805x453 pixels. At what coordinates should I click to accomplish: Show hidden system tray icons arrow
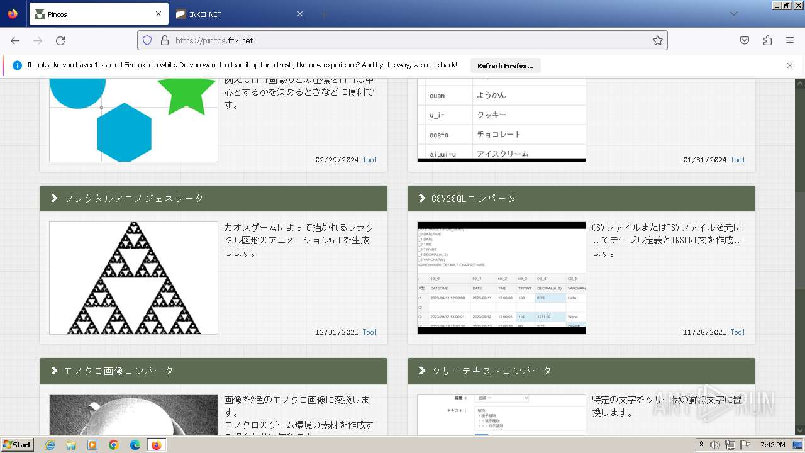pos(701,444)
